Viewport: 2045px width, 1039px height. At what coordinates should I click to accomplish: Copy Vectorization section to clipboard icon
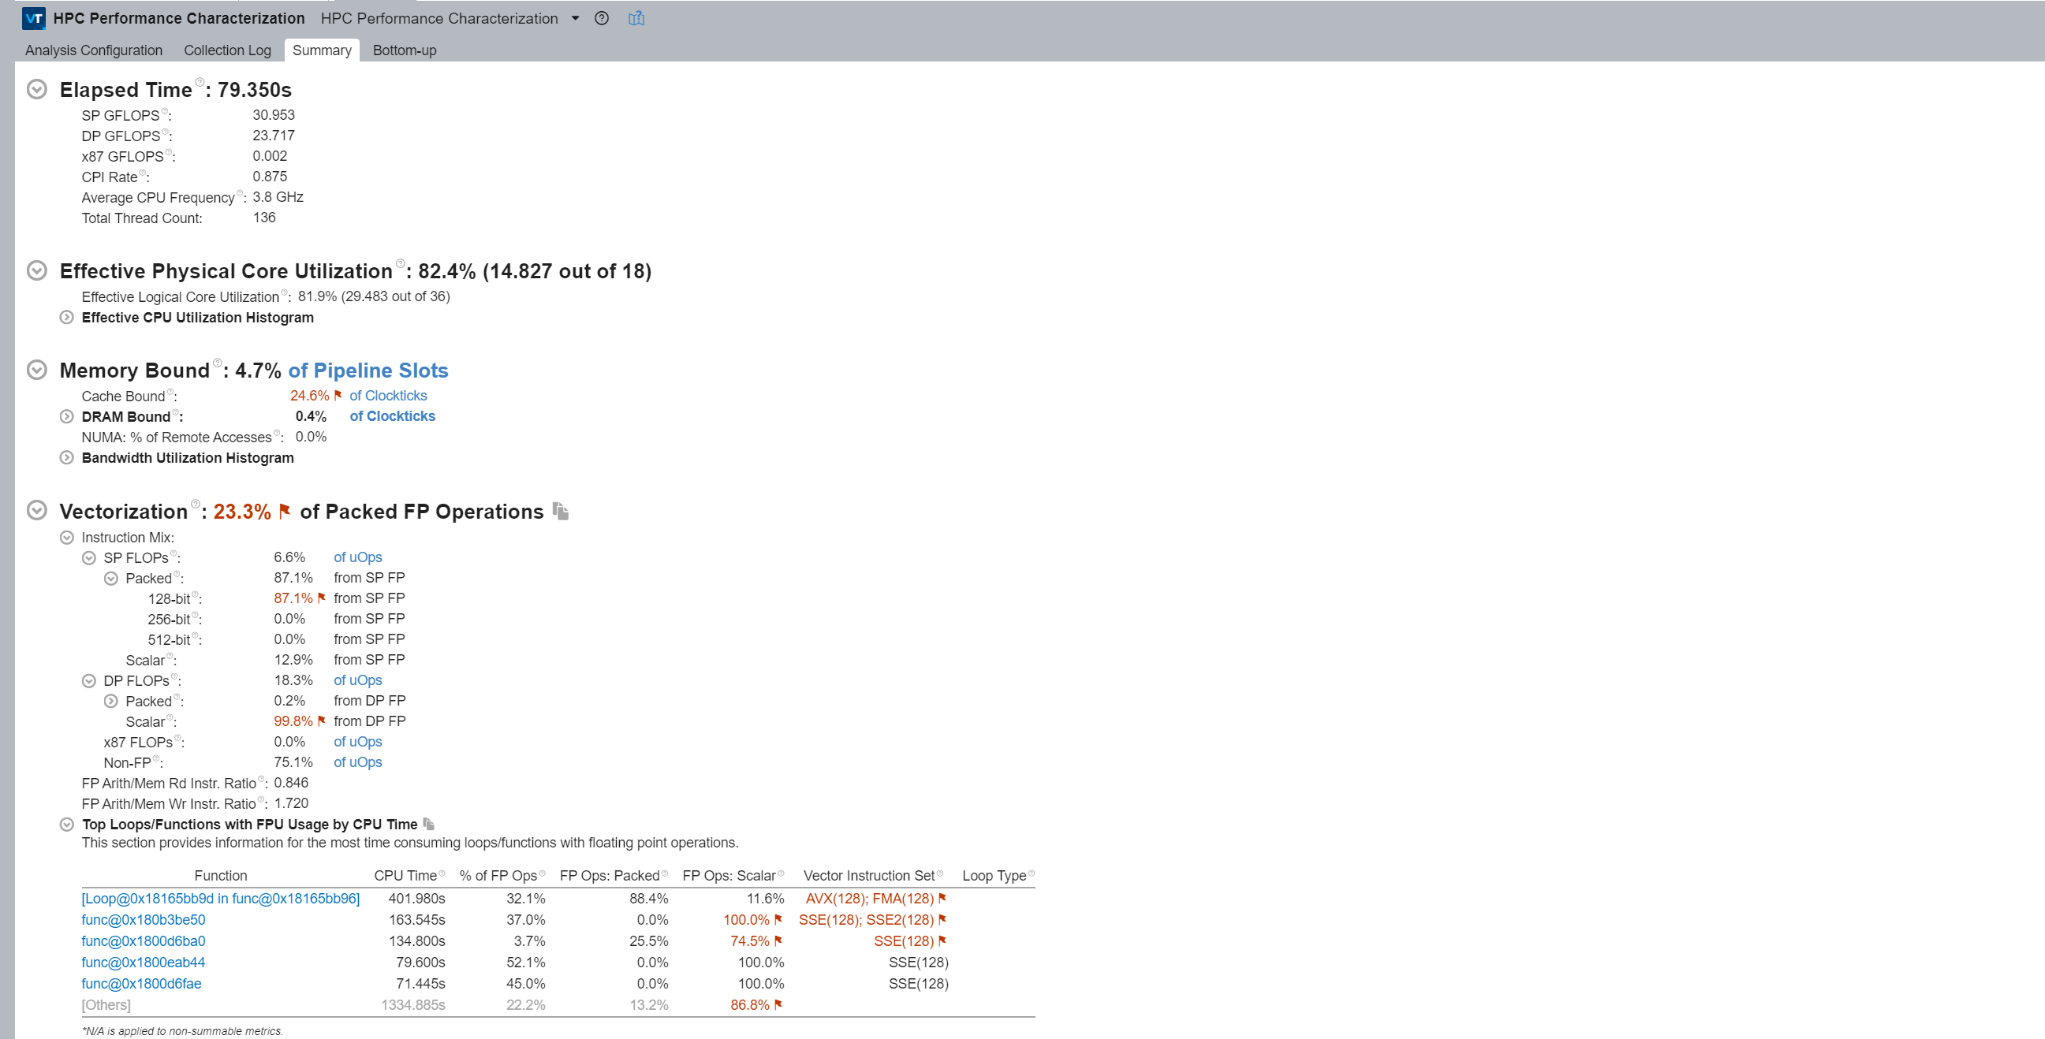(x=561, y=511)
